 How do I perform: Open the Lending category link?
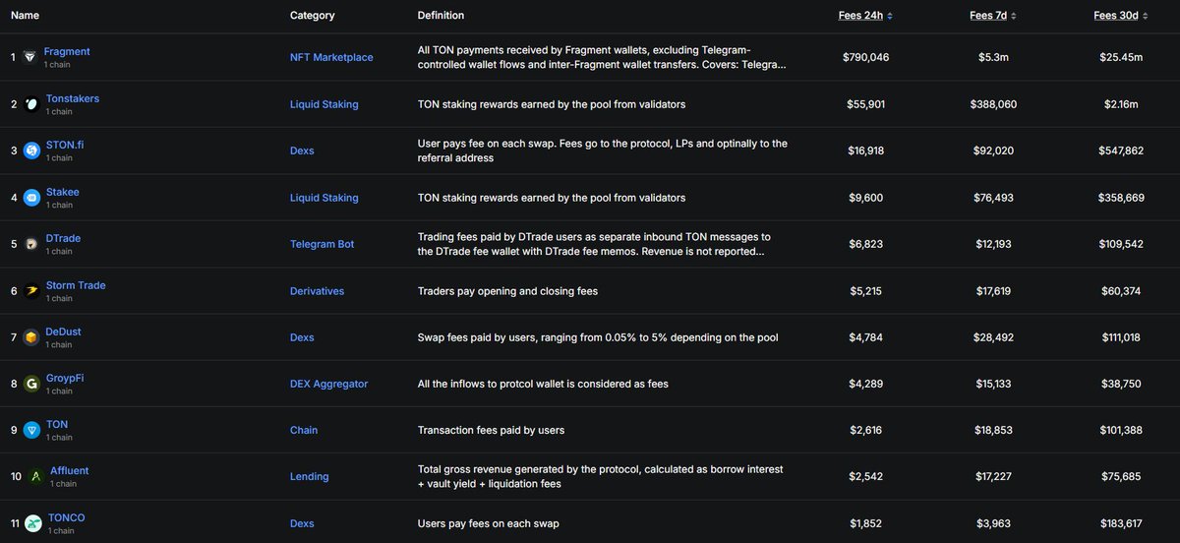309,477
